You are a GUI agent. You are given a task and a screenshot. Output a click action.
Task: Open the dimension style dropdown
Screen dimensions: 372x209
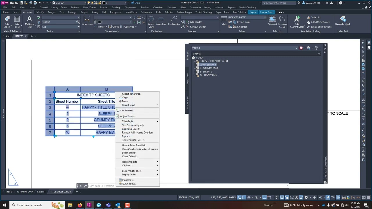(x=130, y=17)
